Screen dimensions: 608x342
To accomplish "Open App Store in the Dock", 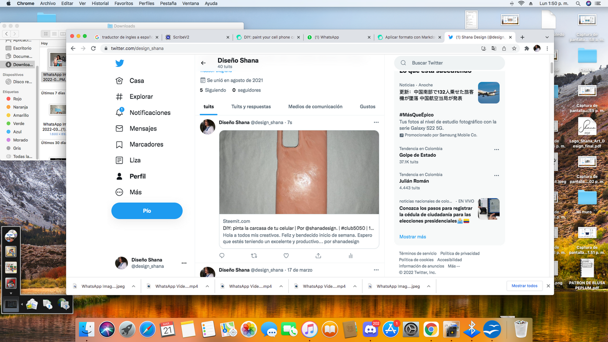I will coord(390,329).
